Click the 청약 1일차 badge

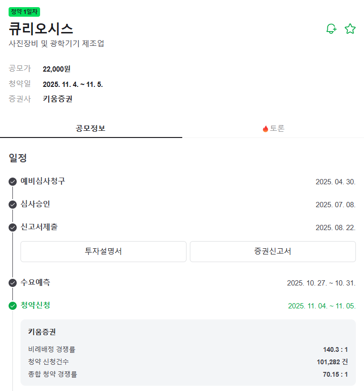(25, 11)
